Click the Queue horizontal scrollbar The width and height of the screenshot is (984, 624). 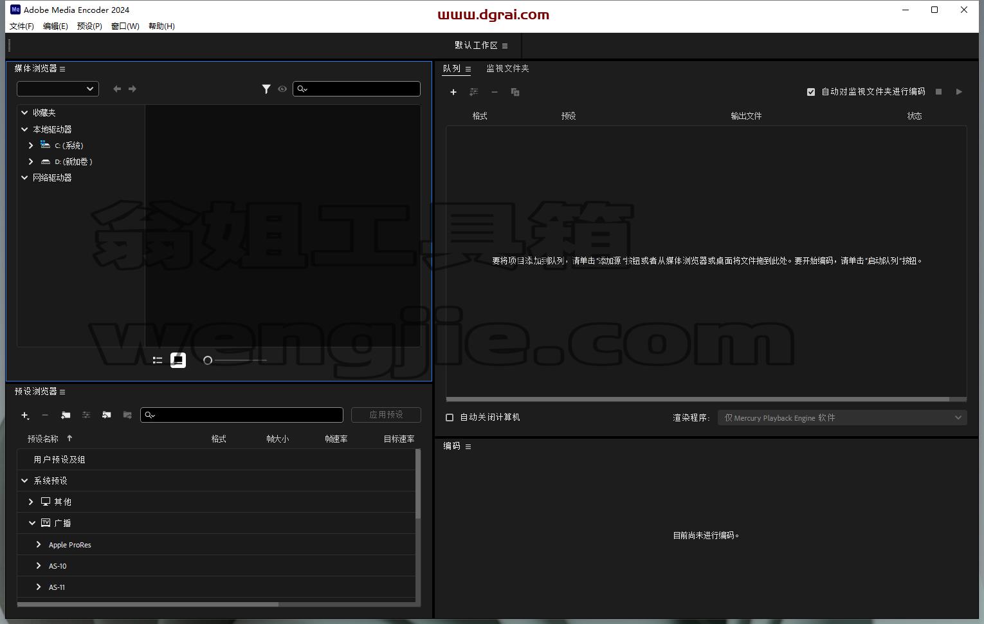698,399
